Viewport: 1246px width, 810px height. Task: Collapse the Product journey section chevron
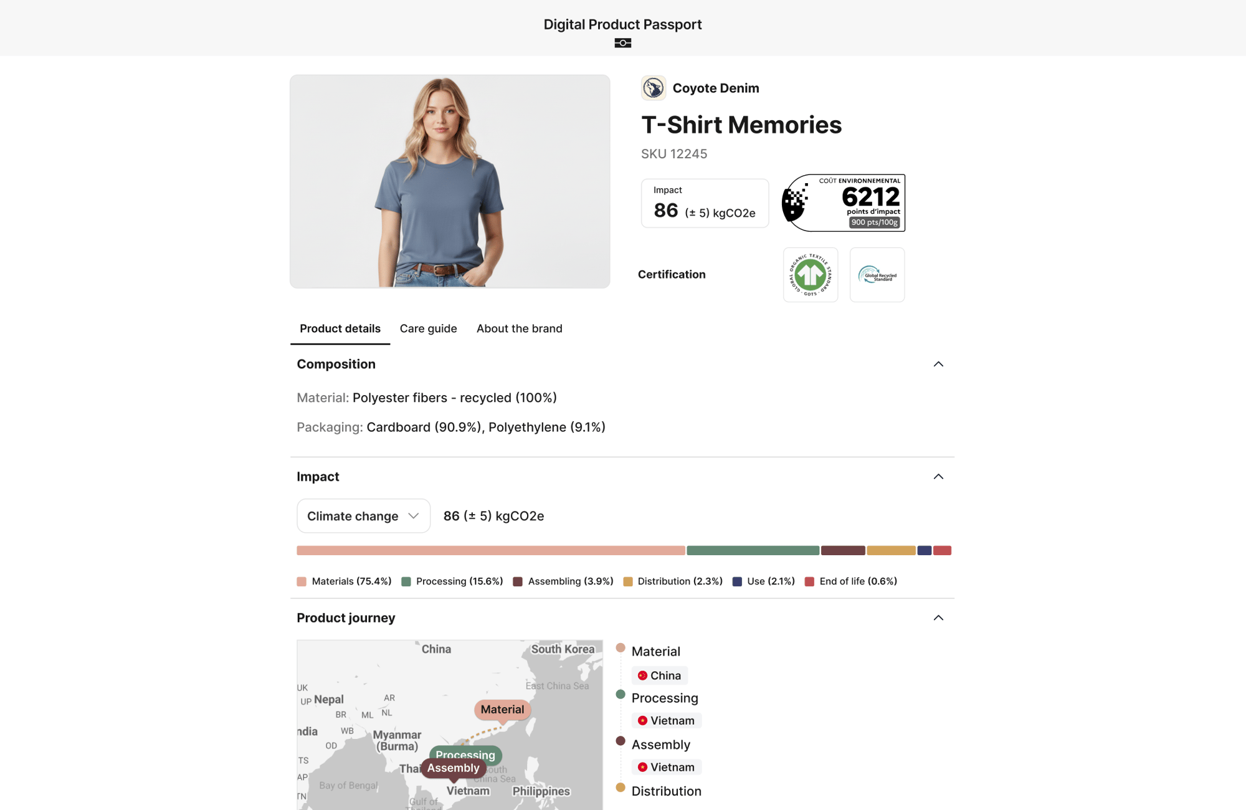coord(938,618)
